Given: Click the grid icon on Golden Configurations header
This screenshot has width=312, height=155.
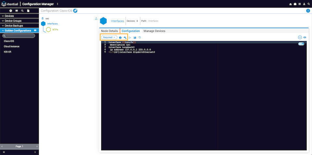Looking at the screenshot, I should pyautogui.click(x=35, y=30).
